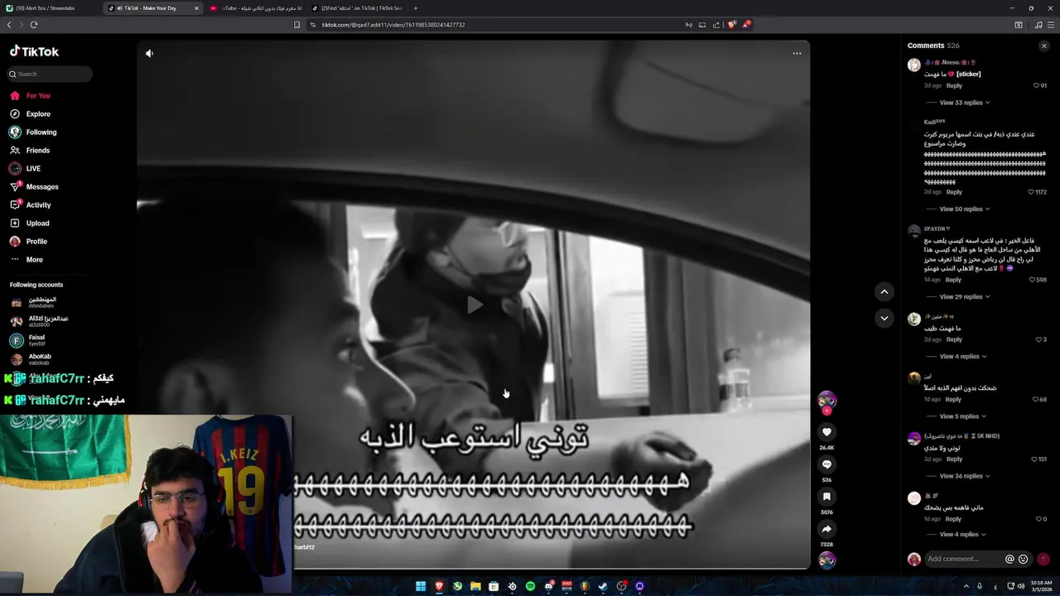
Task: Like the comment with 151 likes
Action: pyautogui.click(x=1034, y=459)
